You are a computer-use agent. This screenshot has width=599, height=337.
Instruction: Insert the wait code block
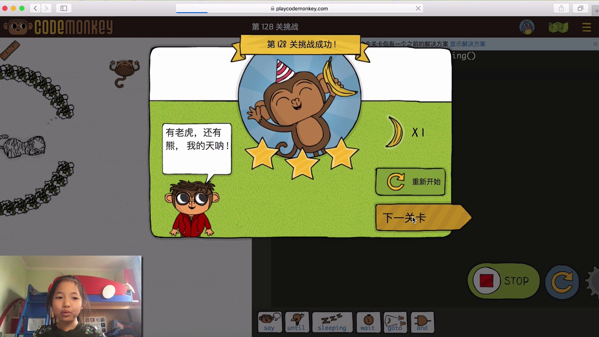[368, 322]
